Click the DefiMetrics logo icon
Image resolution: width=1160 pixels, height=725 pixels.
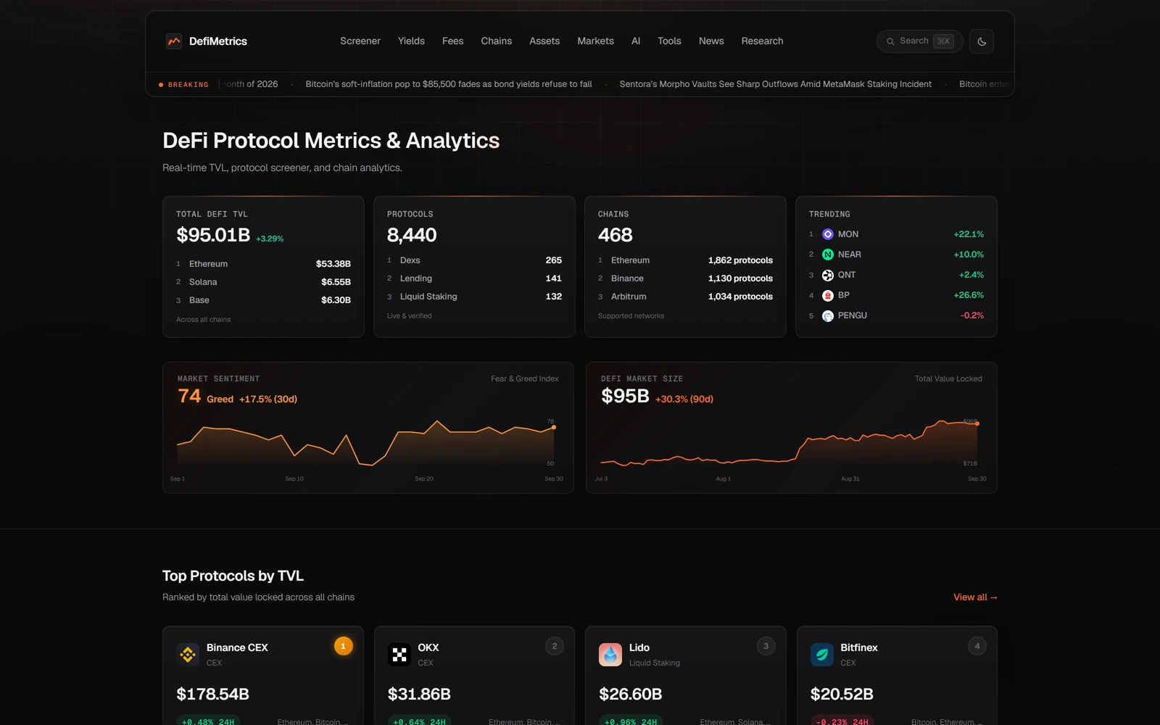[174, 41]
